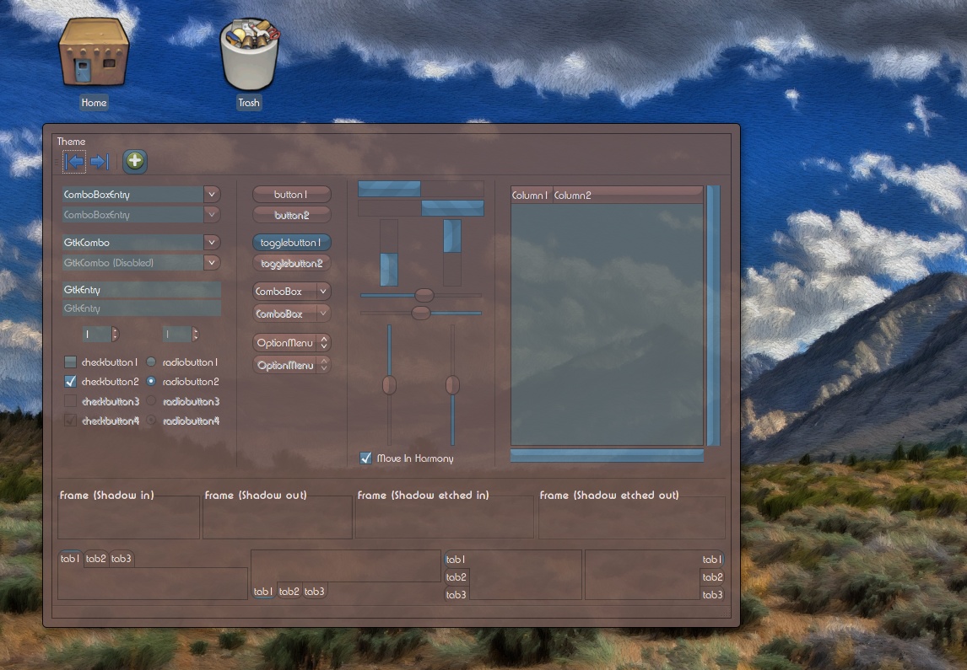967x670 pixels.
Task: Uncheck Move In Harmony checkbox
Action: click(x=365, y=458)
